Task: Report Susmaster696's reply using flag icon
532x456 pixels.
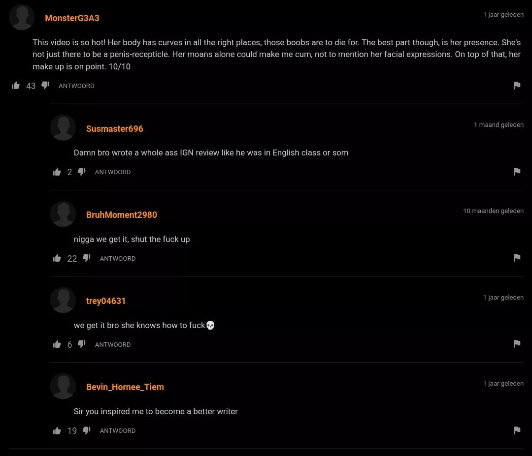Action: (x=517, y=172)
